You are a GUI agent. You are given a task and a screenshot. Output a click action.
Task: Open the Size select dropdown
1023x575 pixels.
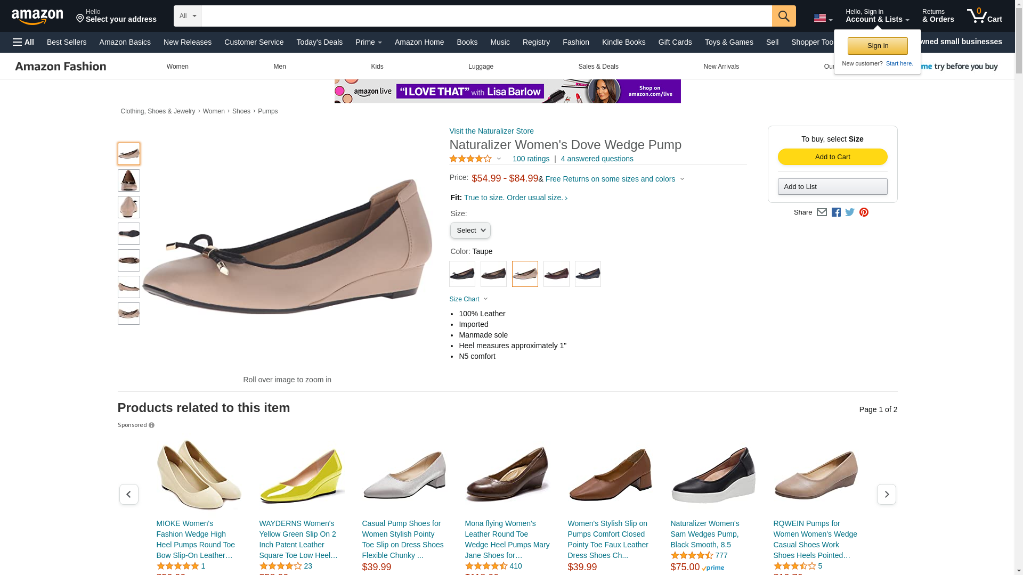[x=470, y=231]
